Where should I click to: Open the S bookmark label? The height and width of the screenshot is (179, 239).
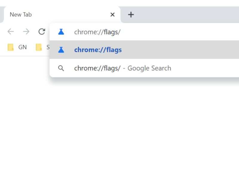coord(48,47)
